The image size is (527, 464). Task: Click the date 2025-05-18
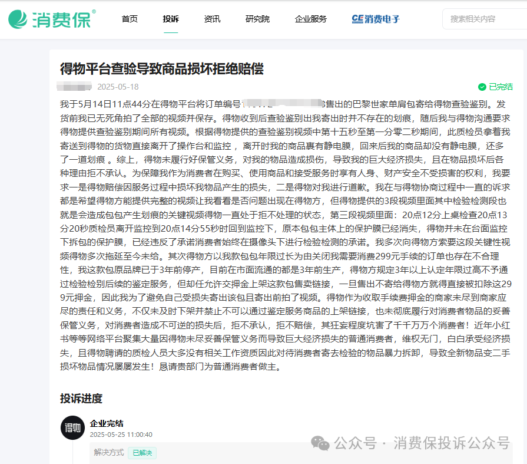[118, 87]
